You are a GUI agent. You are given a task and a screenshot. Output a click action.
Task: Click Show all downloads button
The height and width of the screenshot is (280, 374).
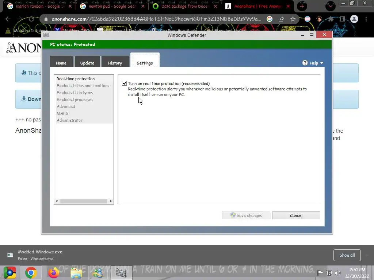click(347, 255)
